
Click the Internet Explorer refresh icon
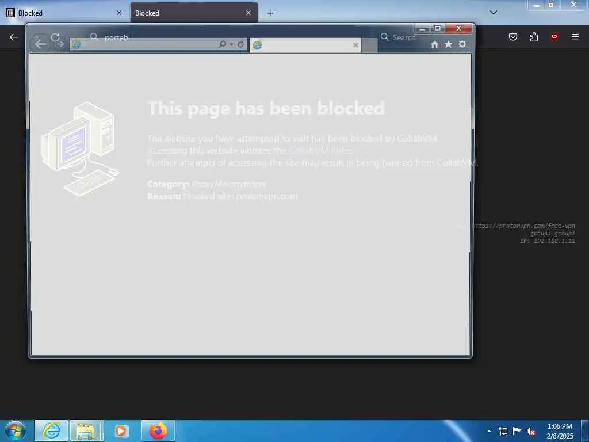240,44
